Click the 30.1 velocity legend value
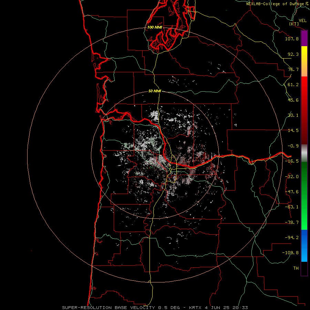This screenshot has width=310, height=310. [293, 115]
